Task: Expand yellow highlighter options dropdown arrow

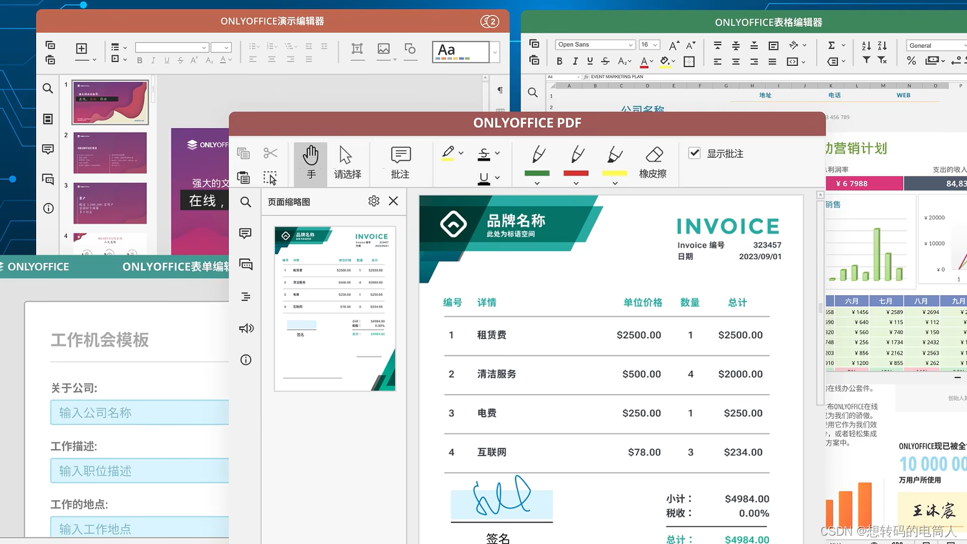Action: [615, 183]
